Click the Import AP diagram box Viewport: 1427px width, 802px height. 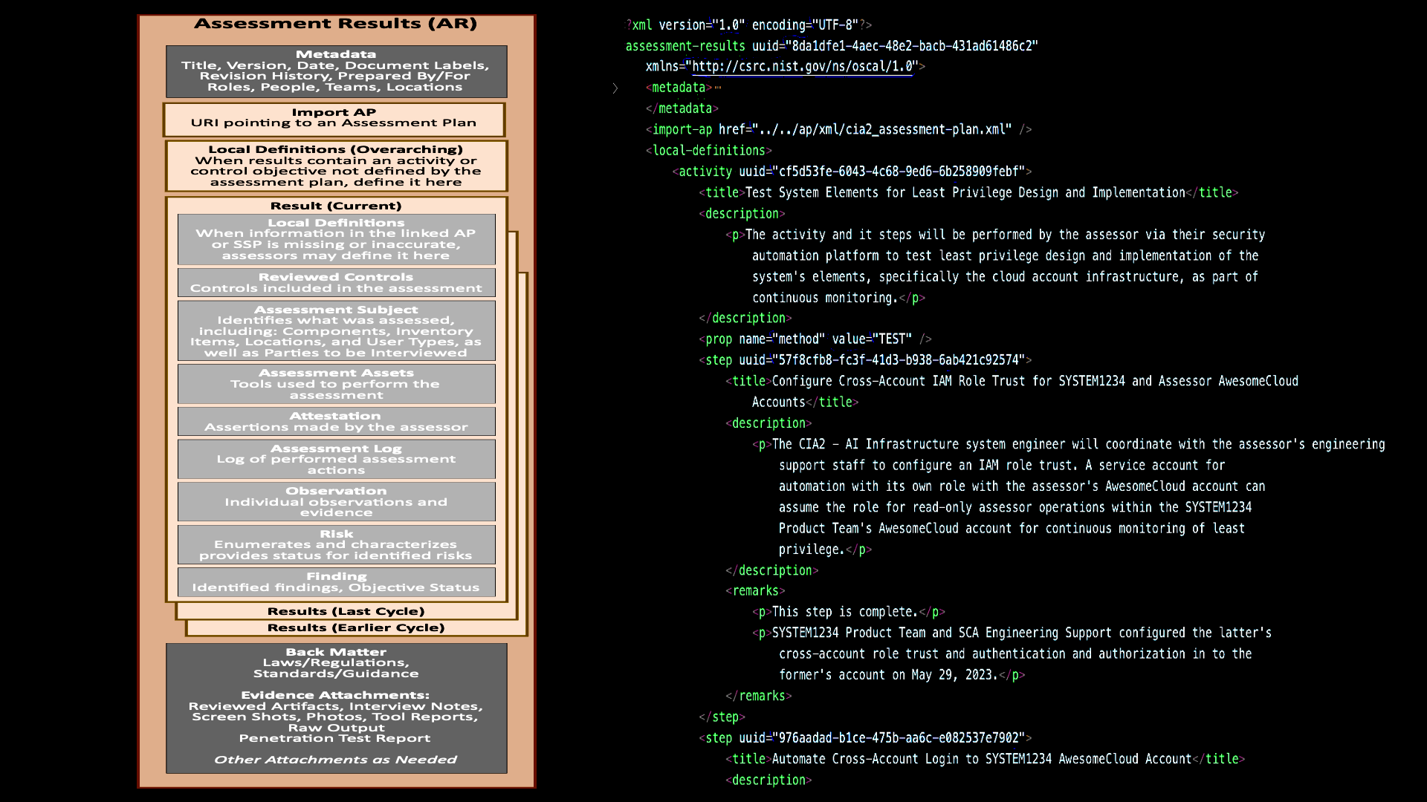pyautogui.click(x=334, y=119)
